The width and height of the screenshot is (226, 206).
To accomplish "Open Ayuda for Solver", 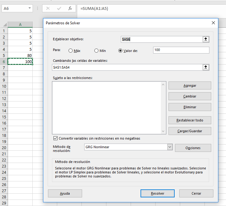I will pyautogui.click(x=65, y=193).
